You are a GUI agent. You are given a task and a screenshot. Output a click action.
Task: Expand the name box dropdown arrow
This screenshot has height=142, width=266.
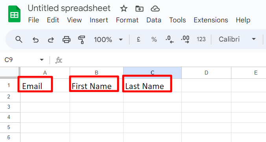tap(42, 60)
